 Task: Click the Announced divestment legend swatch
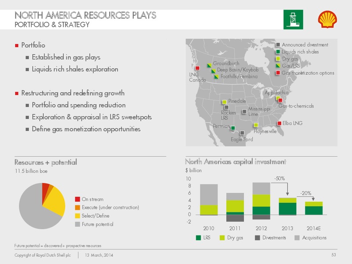pos(278,45)
